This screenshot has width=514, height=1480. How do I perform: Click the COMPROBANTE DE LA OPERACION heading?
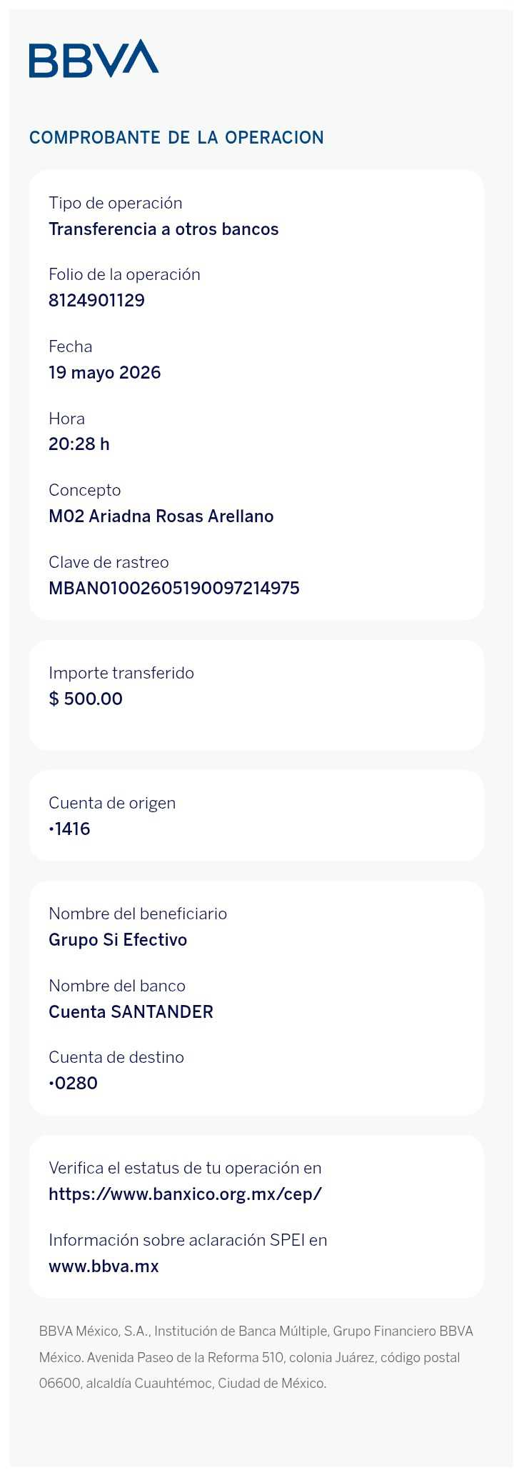pyautogui.click(x=176, y=137)
